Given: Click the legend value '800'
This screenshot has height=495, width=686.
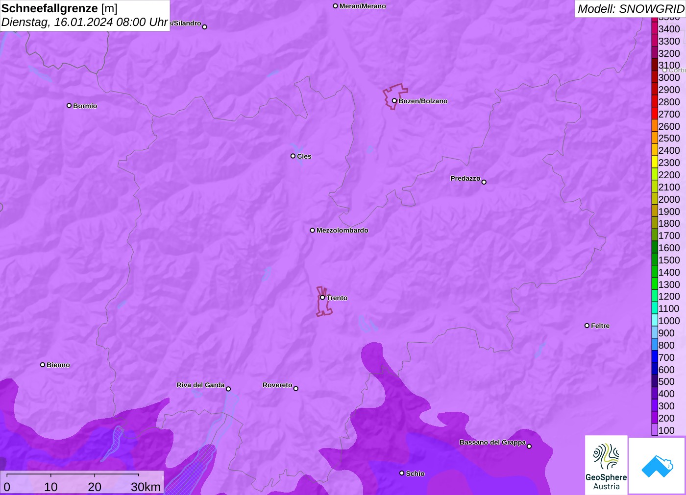Looking at the screenshot, I should pos(666,345).
